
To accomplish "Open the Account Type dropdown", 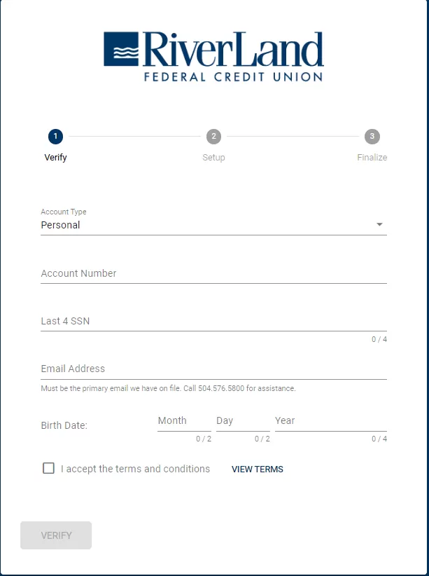I will tap(210, 225).
